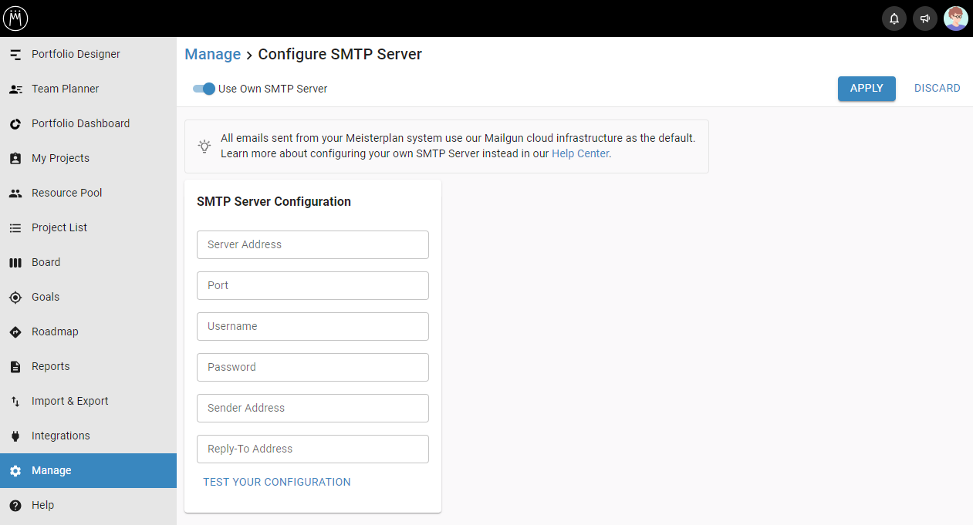
Task: Open Portfolio Designer from the sidebar
Action: click(x=88, y=54)
